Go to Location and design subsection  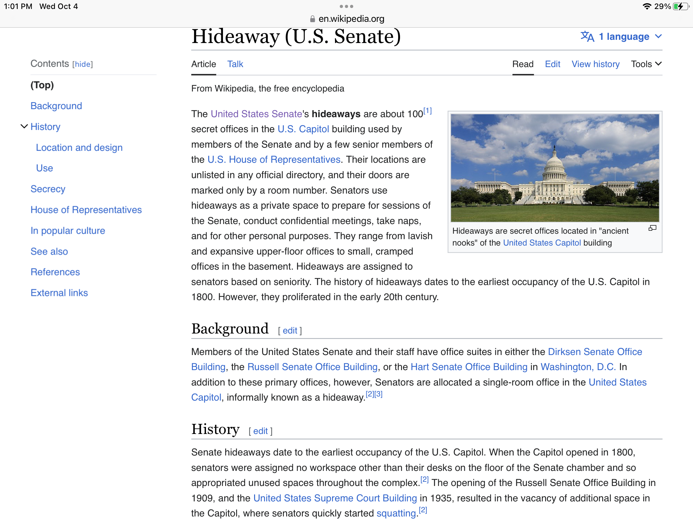pos(79,148)
